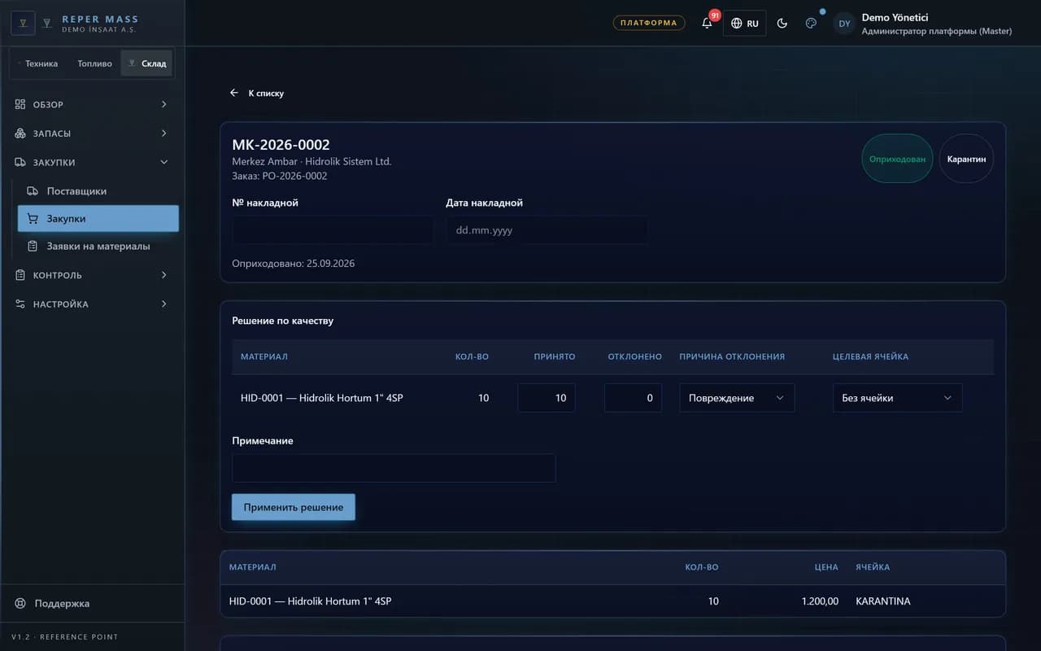The image size is (1041, 651).
Task: Select the Склад tab
Action: pyautogui.click(x=146, y=63)
